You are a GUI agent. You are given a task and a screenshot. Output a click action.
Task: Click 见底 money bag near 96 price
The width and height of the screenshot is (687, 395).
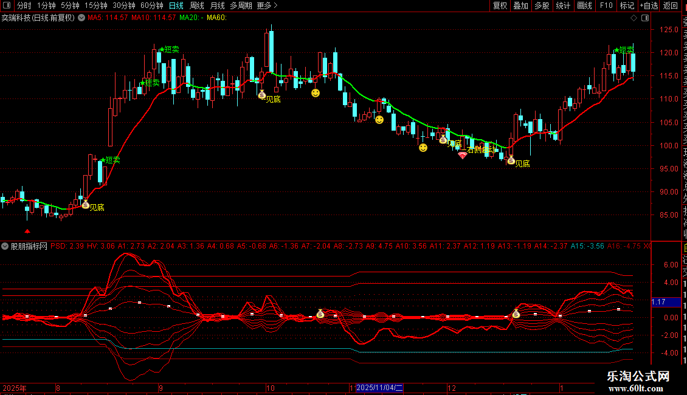[511, 160]
